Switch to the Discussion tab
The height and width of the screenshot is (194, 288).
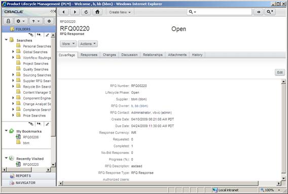(x=129, y=55)
